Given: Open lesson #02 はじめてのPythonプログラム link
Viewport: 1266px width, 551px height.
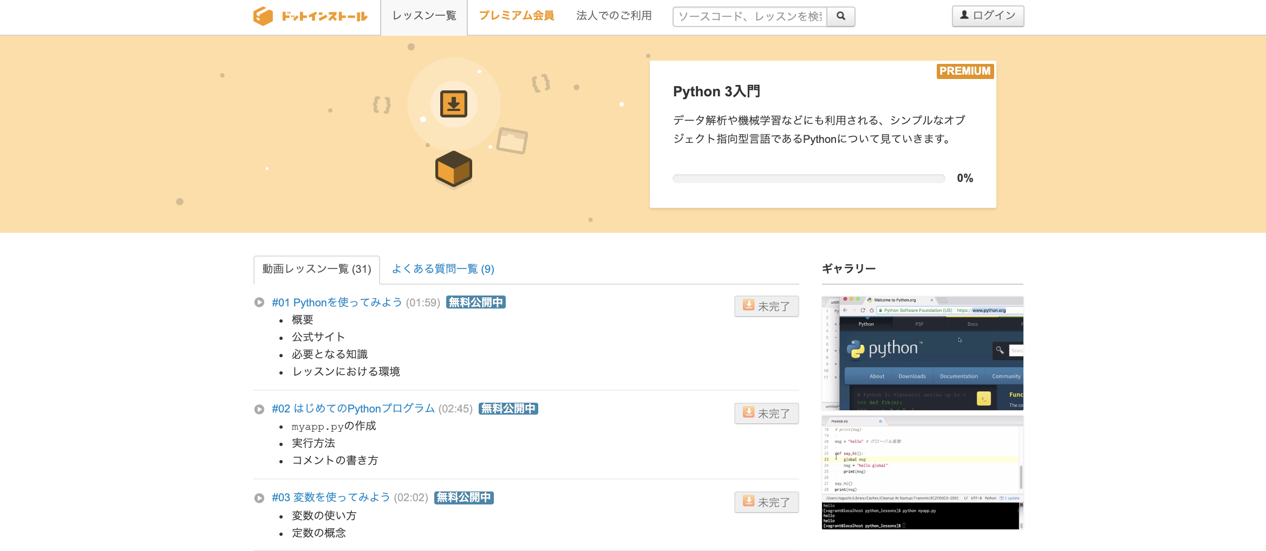Looking at the screenshot, I should (353, 409).
